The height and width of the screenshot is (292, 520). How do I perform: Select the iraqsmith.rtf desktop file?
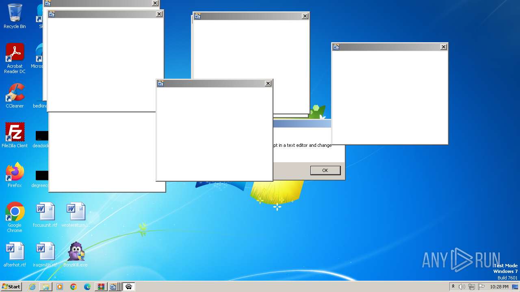pyautogui.click(x=45, y=255)
